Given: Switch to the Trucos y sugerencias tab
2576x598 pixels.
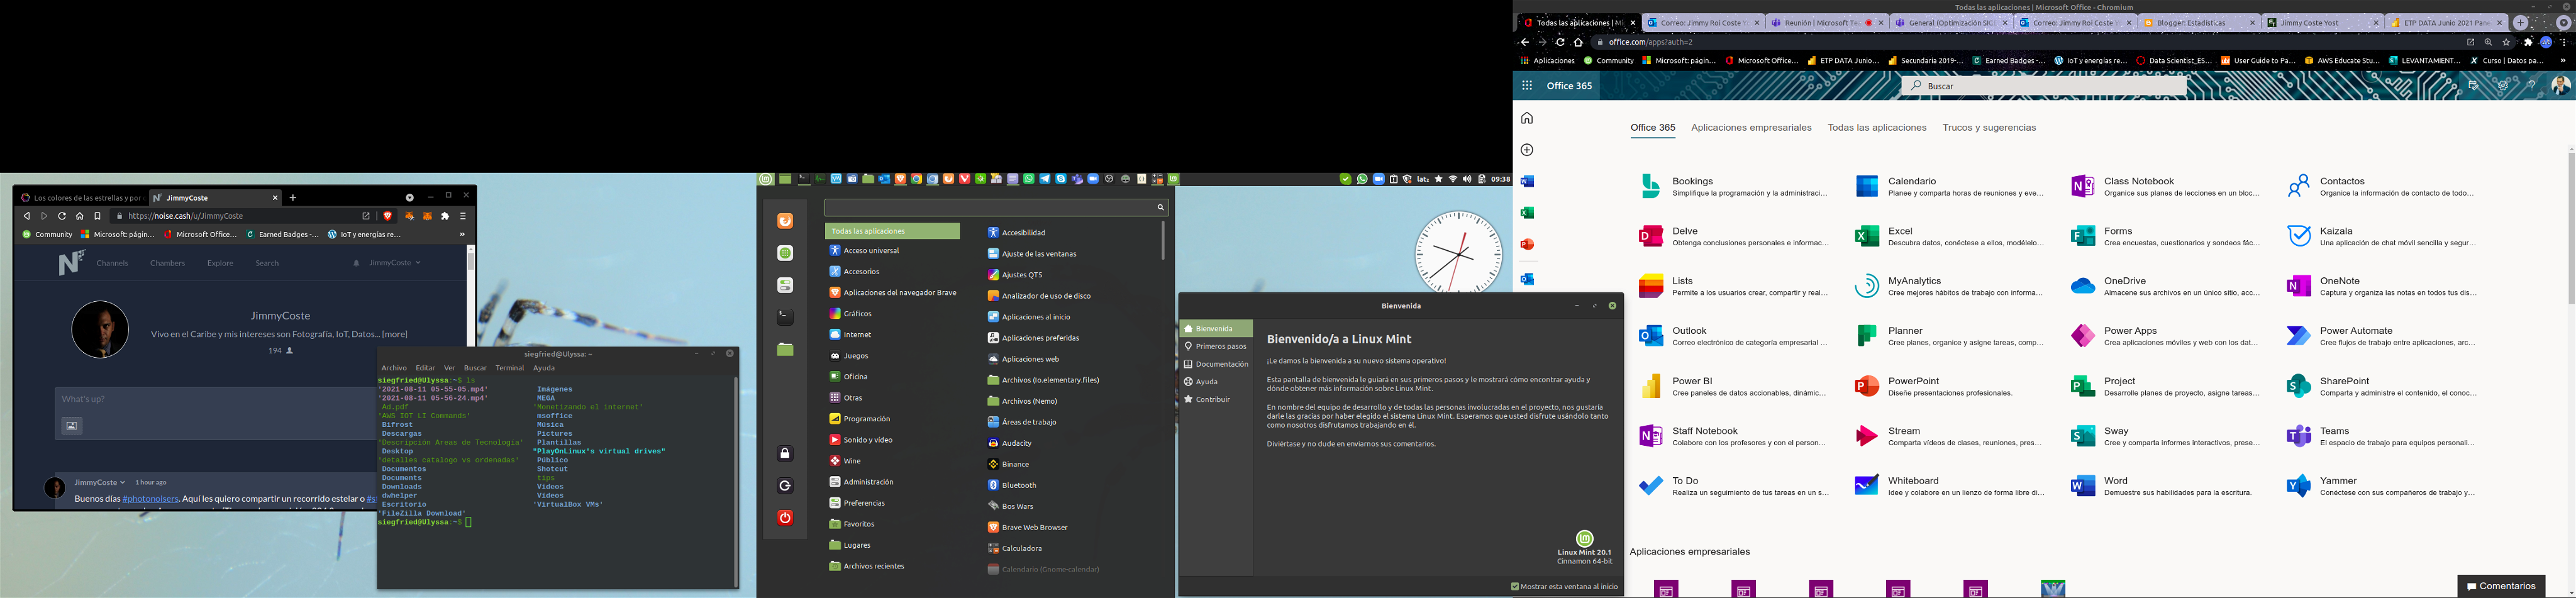Looking at the screenshot, I should [1989, 128].
